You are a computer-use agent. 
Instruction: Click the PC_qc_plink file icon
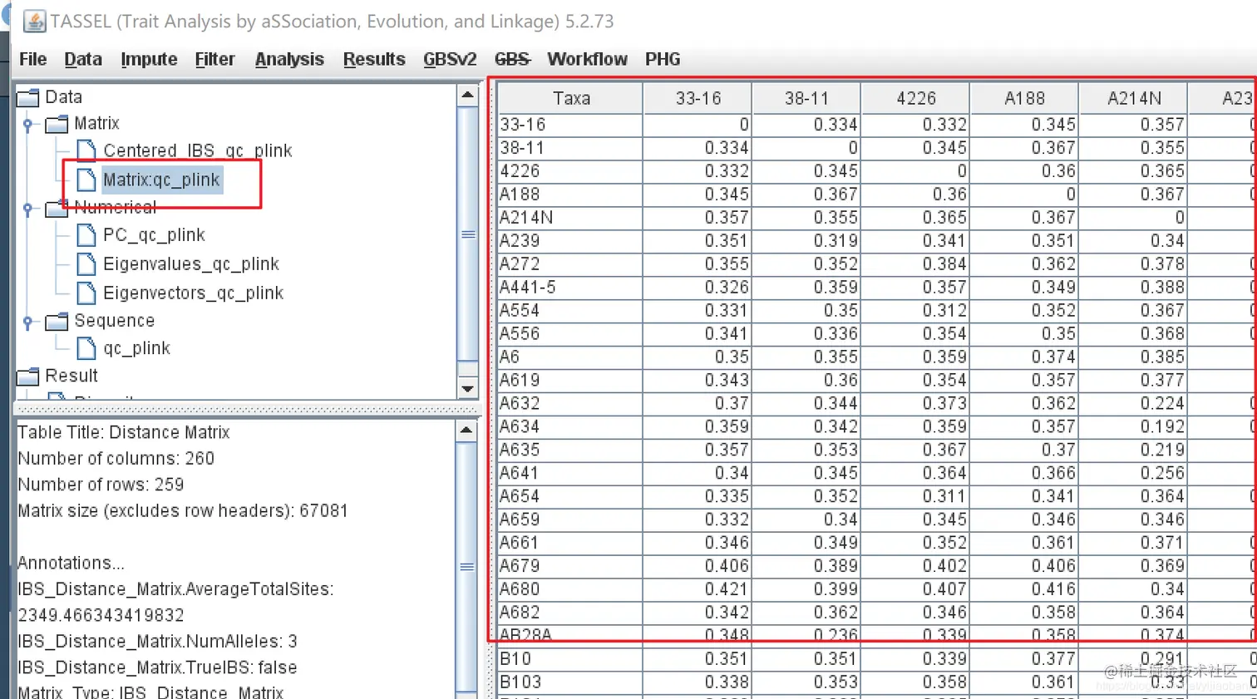86,235
